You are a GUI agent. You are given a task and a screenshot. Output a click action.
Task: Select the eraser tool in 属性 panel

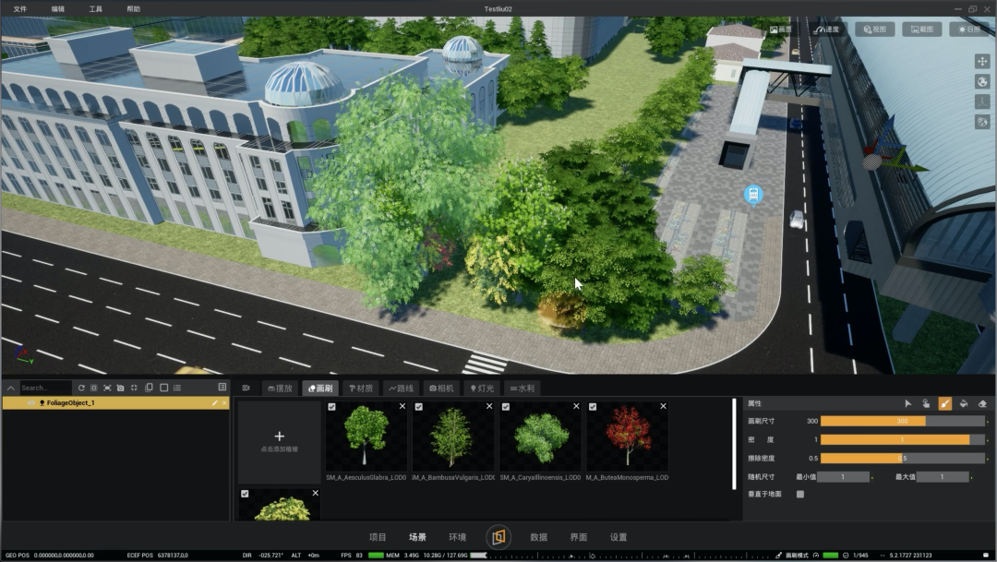pyautogui.click(x=982, y=403)
